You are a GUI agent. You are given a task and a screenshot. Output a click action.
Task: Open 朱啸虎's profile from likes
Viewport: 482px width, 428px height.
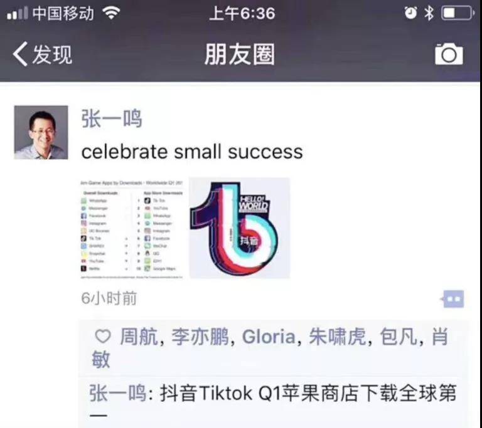point(337,337)
